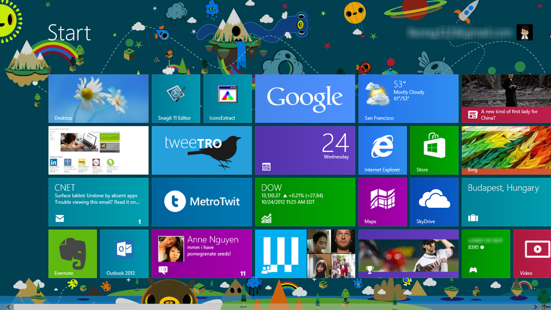
Task: Open the Budapest, Hungary travel tile
Action: click(x=506, y=202)
